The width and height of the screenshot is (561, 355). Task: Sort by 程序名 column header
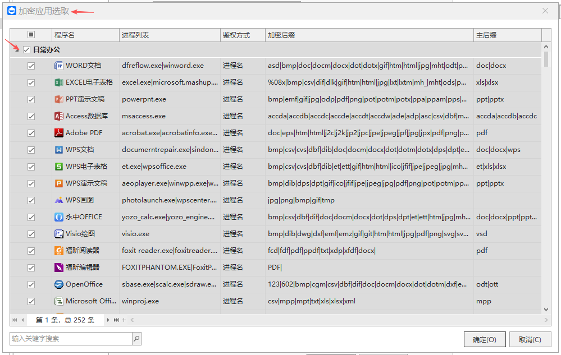tap(85, 35)
